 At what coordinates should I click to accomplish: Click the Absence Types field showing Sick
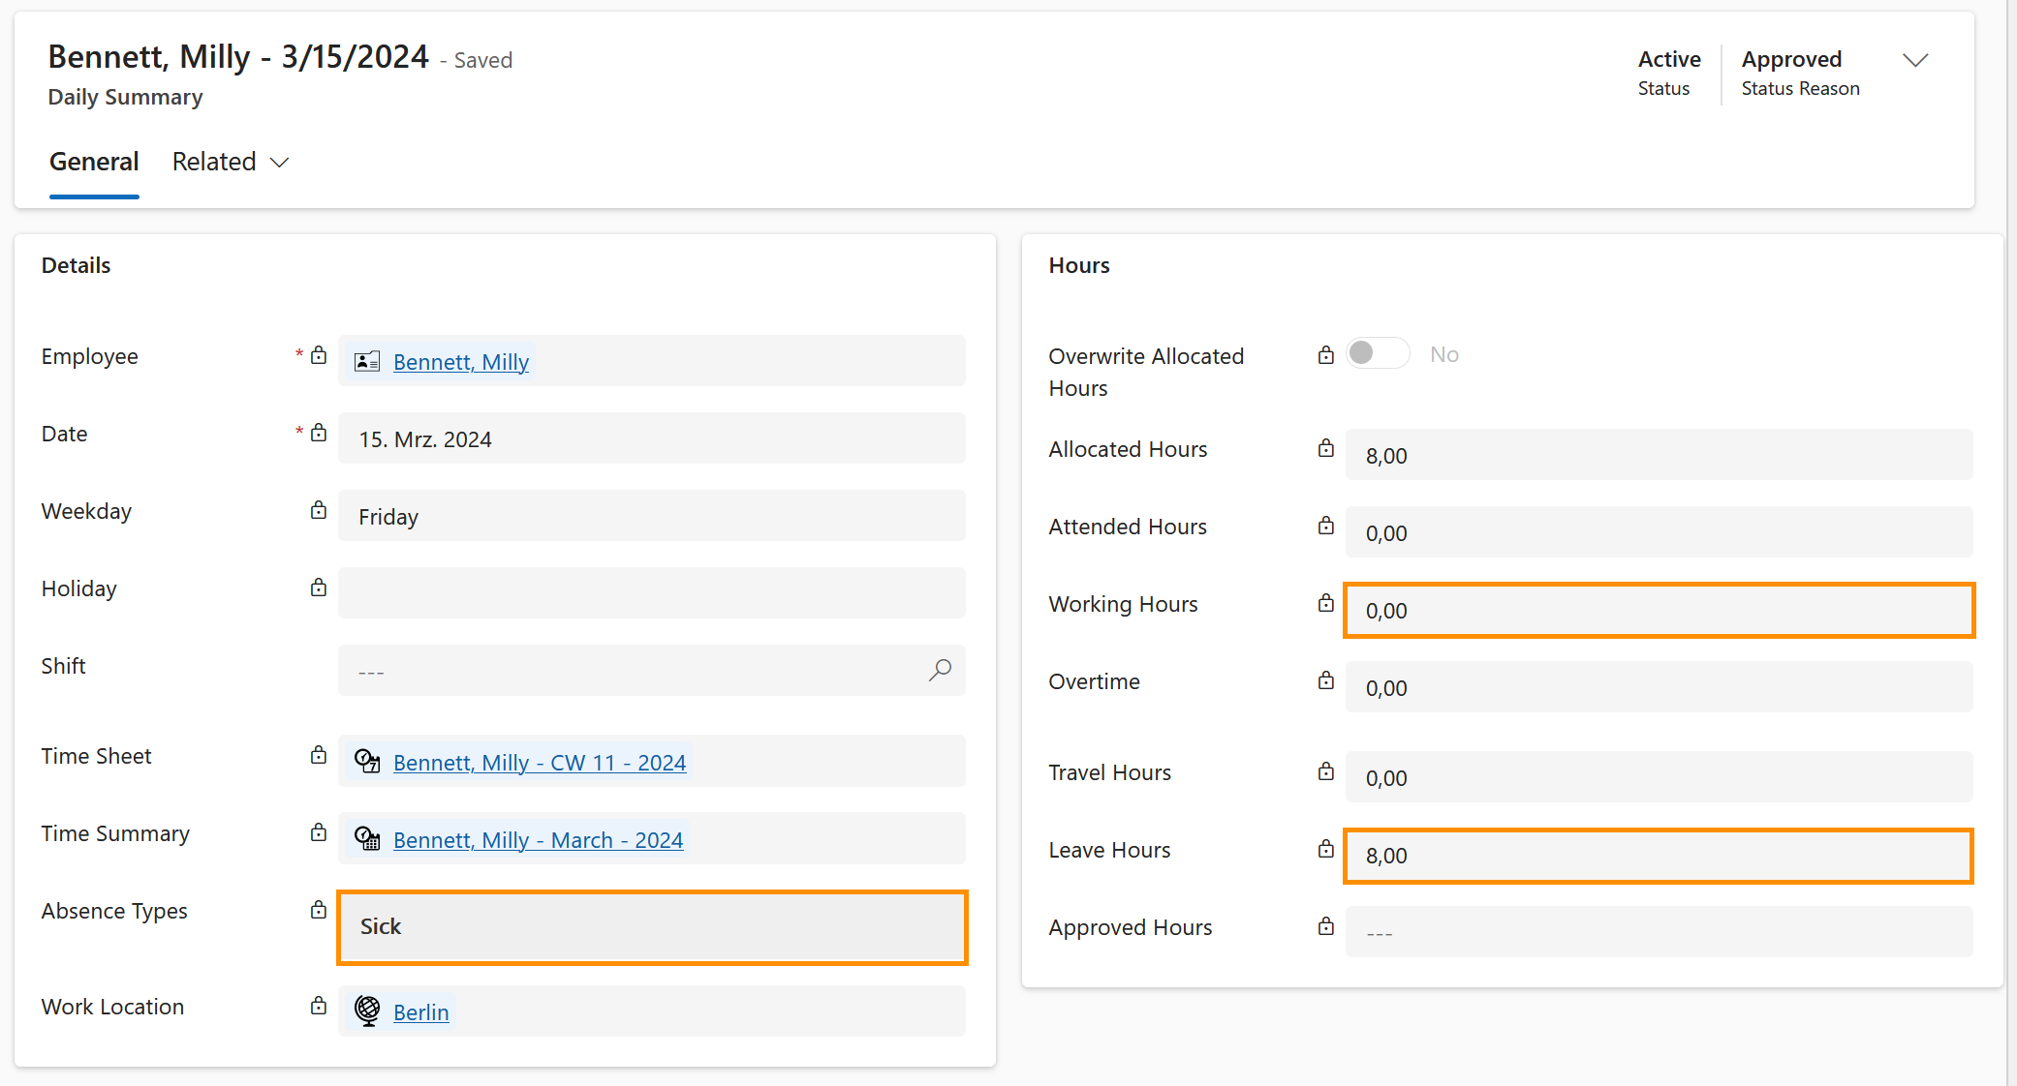pos(652,927)
